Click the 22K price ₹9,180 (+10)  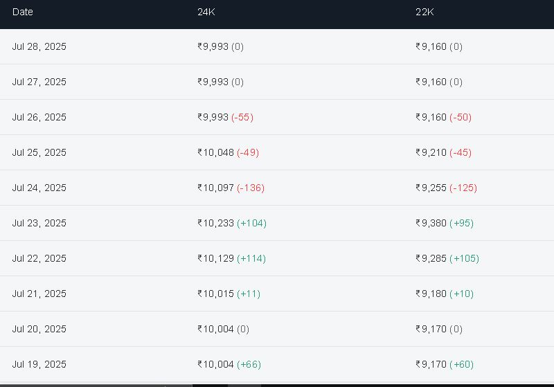[x=445, y=294]
